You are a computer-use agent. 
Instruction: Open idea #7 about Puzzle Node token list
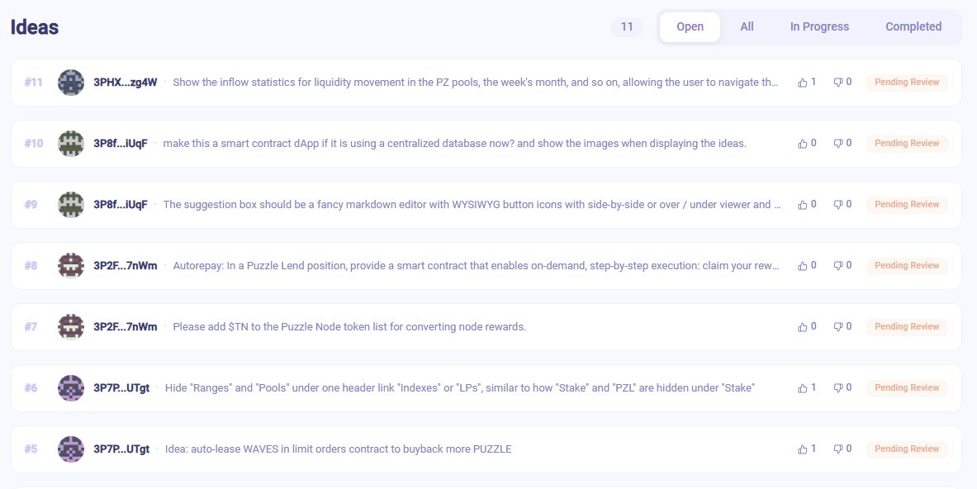tap(349, 326)
